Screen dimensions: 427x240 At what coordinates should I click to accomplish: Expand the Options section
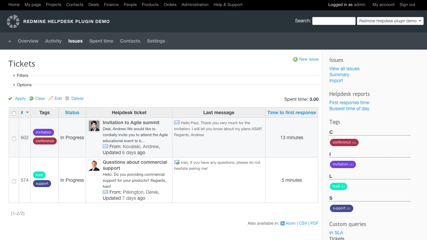click(24, 85)
